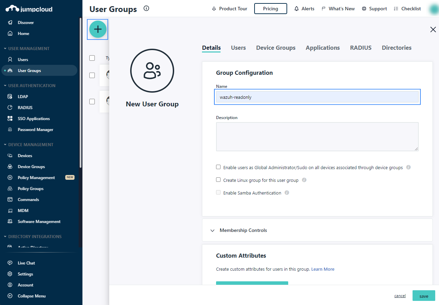Click the Password Manager sidebar icon
Screen dimensions: 439x305
[x=10, y=130]
